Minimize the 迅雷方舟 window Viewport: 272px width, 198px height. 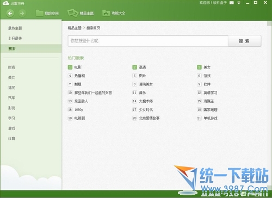(248, 3)
